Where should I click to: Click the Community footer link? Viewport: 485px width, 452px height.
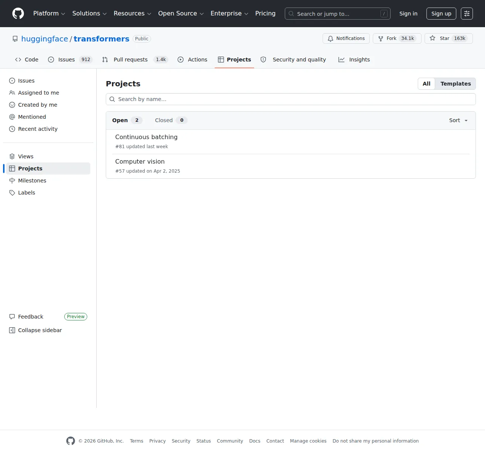pos(230,441)
